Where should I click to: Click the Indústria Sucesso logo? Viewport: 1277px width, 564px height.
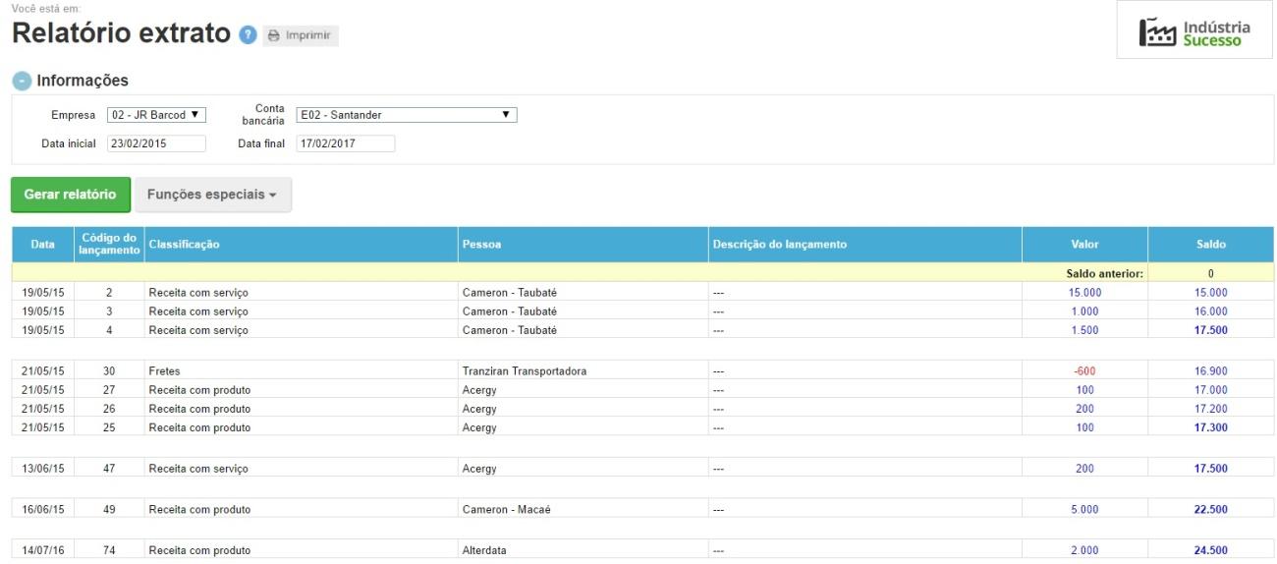[1194, 32]
